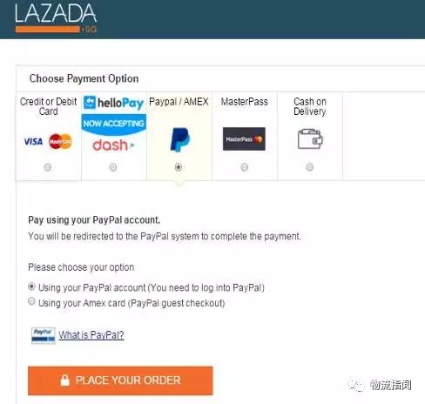The height and width of the screenshot is (404, 425).
Task: Select the MasterPass radio button
Action: [245, 167]
